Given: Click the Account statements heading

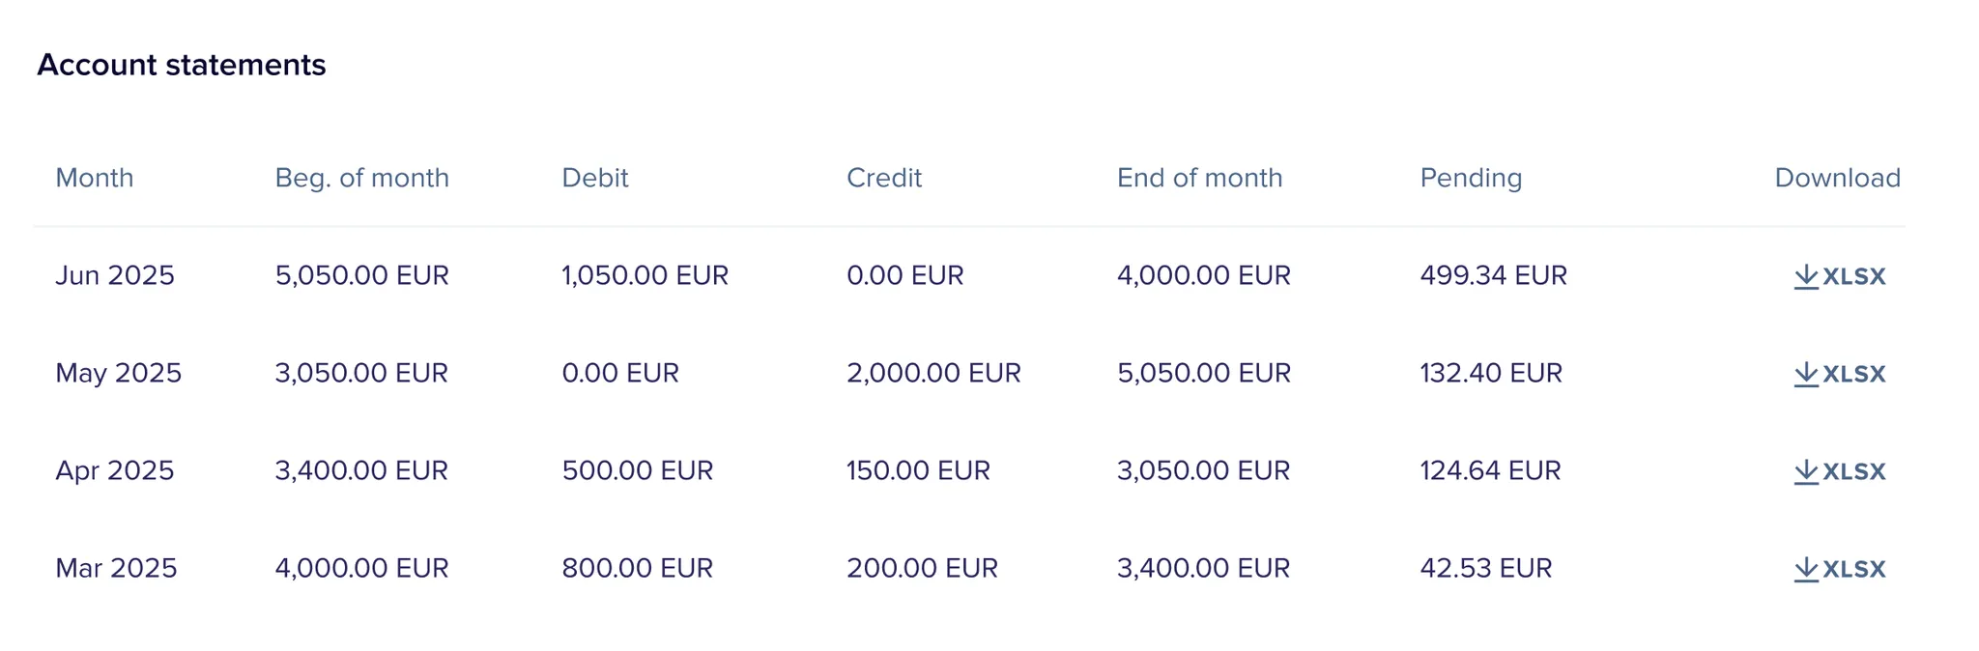Looking at the screenshot, I should (x=182, y=65).
